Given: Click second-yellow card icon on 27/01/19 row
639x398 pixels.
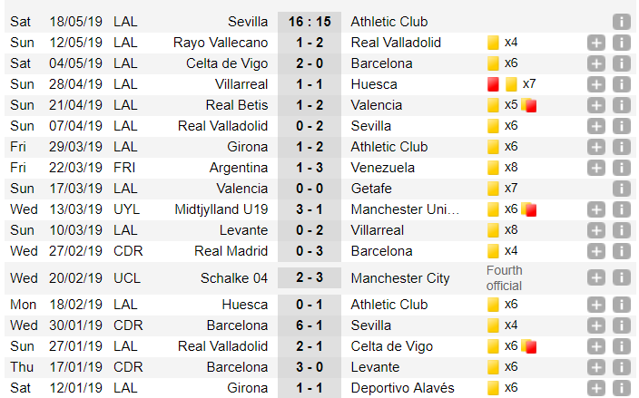Looking at the screenshot, I should coord(529,346).
